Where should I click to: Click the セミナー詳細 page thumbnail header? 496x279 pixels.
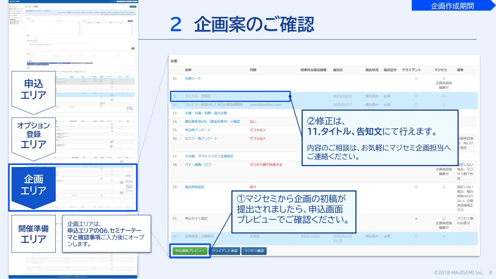(x=31, y=6)
